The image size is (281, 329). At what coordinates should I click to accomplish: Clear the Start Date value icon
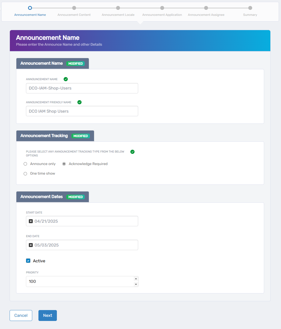tap(31, 221)
